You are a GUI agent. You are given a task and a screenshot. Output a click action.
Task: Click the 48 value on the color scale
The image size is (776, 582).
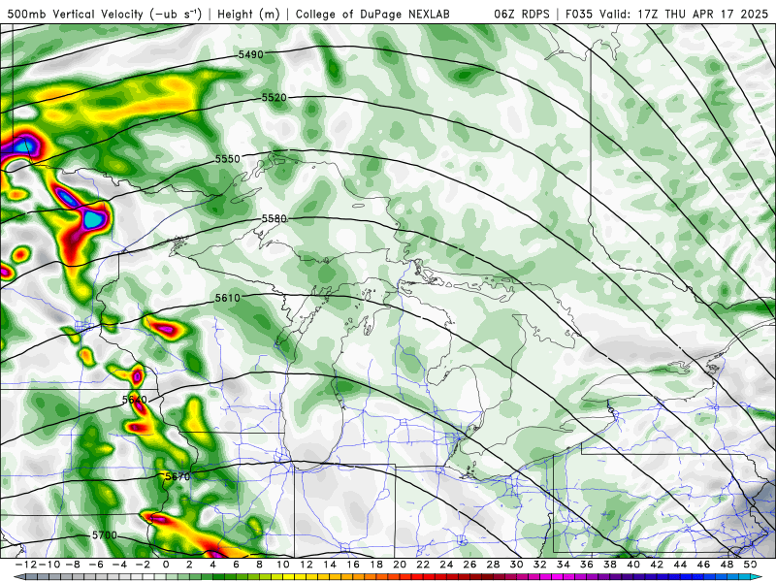coord(727,565)
